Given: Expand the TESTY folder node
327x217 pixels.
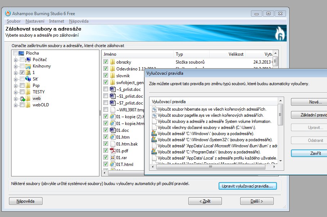Looking at the screenshot, I should [x=15, y=92].
